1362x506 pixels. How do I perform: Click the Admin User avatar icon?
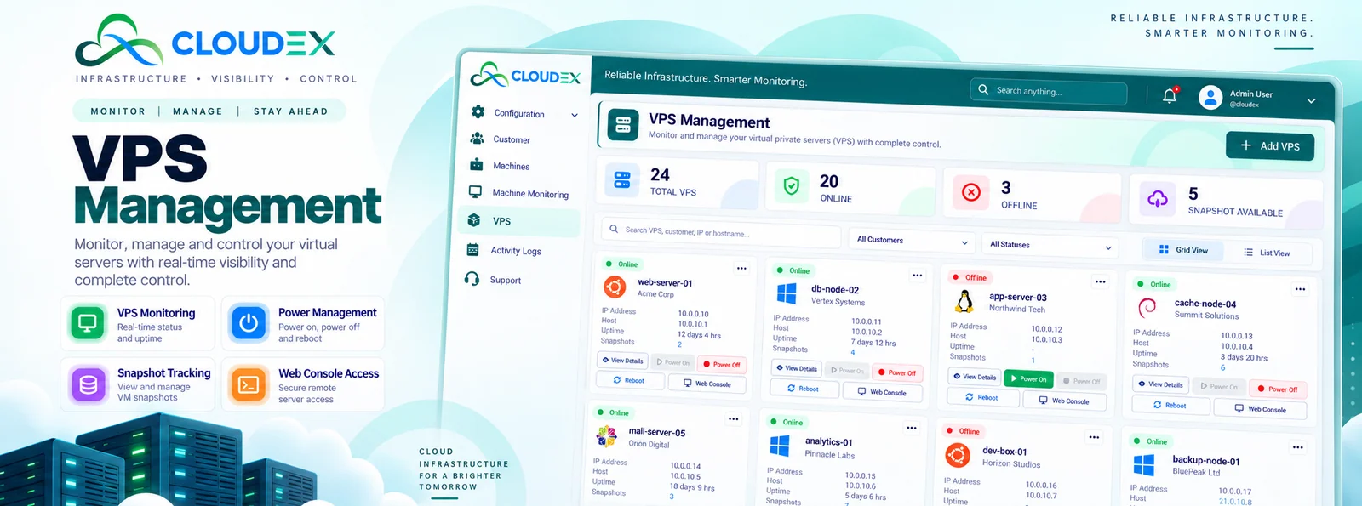coord(1210,97)
